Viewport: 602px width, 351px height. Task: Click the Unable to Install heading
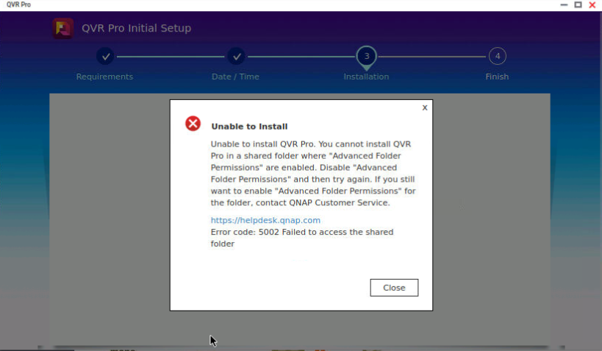249,127
